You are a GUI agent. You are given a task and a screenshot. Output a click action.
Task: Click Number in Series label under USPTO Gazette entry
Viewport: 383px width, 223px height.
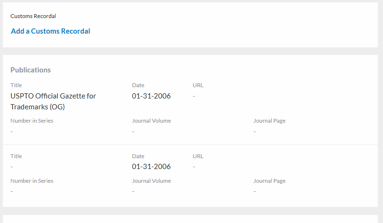32,121
